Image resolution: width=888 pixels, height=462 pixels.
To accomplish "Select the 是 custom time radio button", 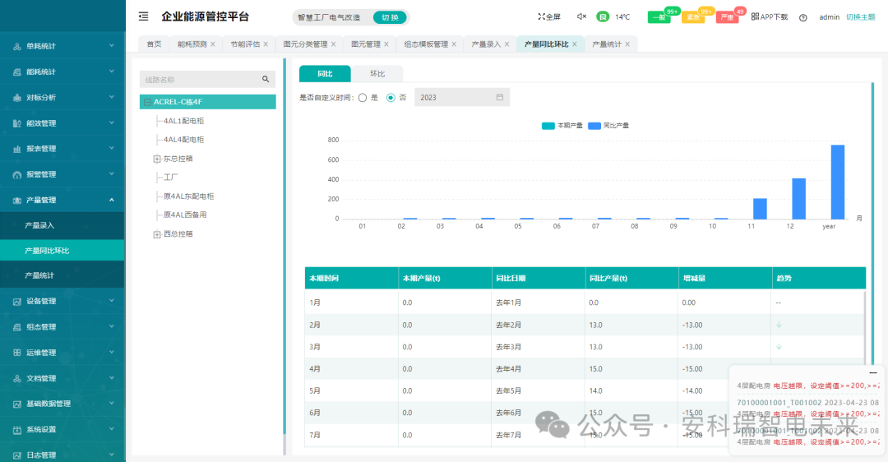I will [x=363, y=97].
